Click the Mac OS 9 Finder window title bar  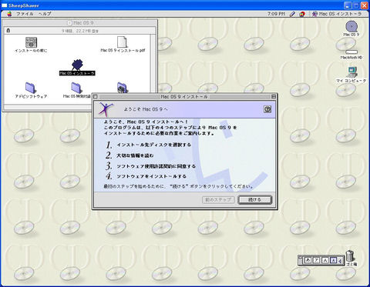(x=80, y=23)
